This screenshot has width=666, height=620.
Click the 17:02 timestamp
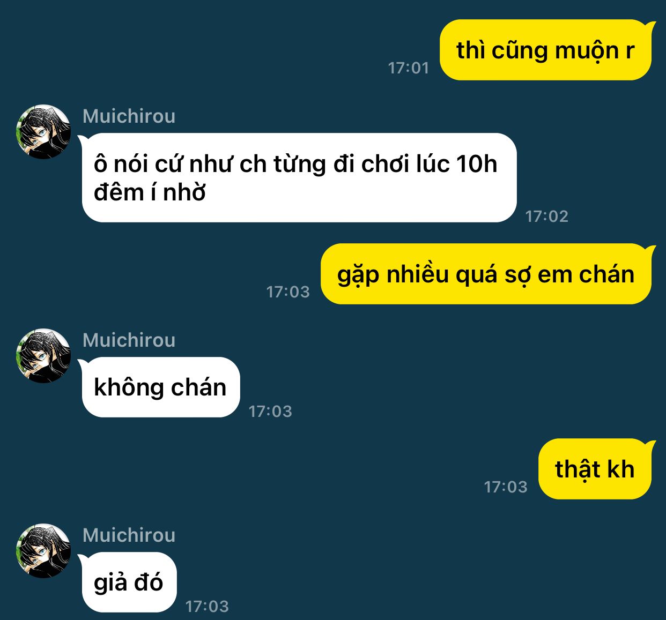[x=547, y=216]
